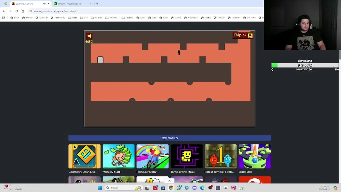This screenshot has height=192, width=341.
Task: Open the Kiwix bookmark
Action: pyautogui.click(x=164, y=18)
